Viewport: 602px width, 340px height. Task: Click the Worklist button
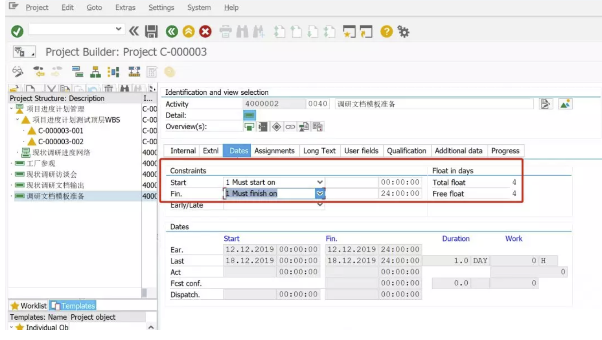click(28, 305)
